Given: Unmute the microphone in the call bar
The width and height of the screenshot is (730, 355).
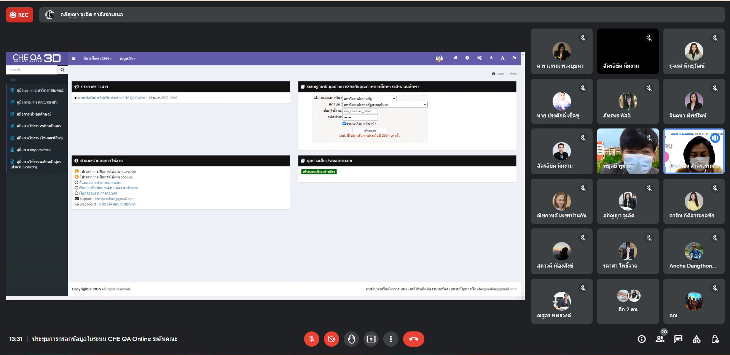Looking at the screenshot, I should coord(311,339).
